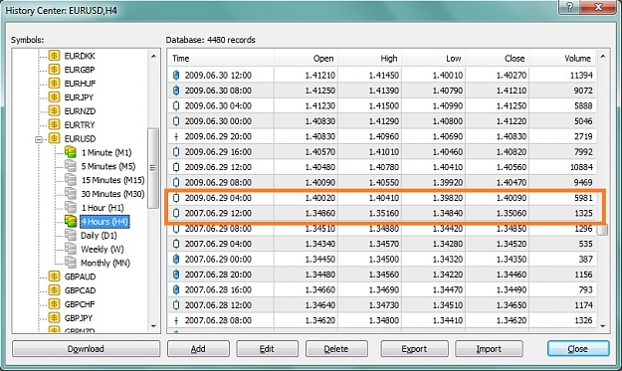Click the EURUSD symbol icon
The height and width of the screenshot is (371, 622).
(54, 138)
